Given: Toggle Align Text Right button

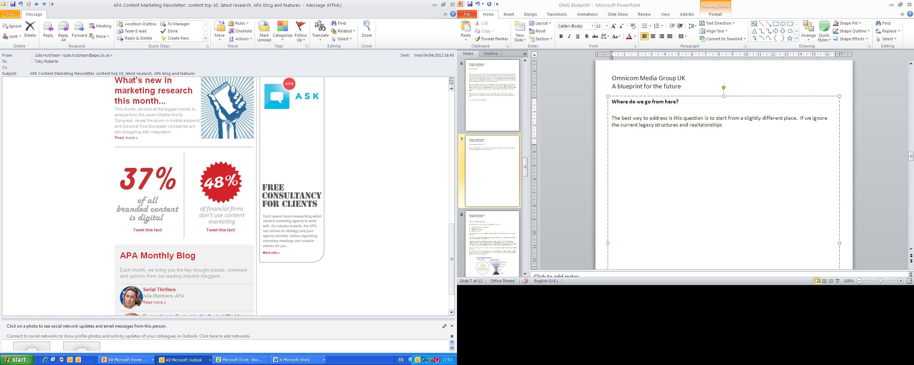Looking at the screenshot, I should tap(661, 36).
